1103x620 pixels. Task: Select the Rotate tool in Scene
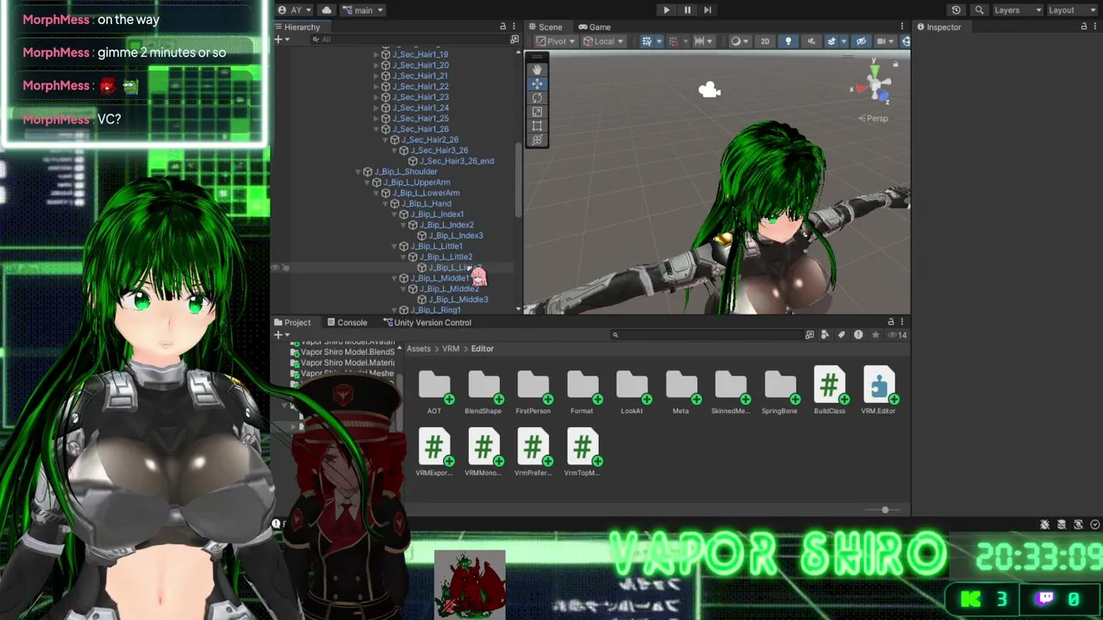[x=537, y=98]
